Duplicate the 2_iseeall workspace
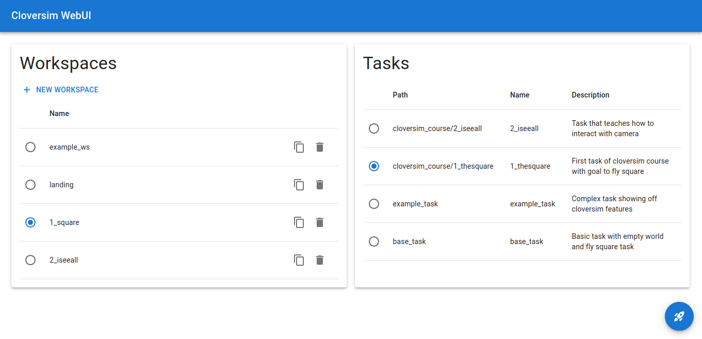The height and width of the screenshot is (339, 702). coord(299,260)
